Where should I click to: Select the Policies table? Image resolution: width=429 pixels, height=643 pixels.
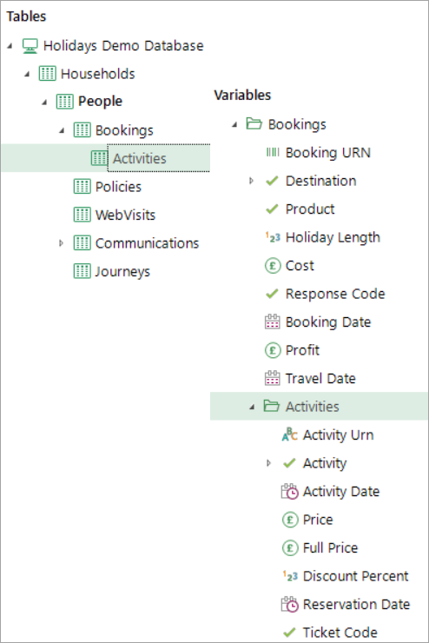click(x=108, y=187)
